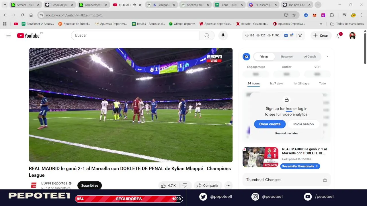Focus the Buscar search field
Screen dimensions: 367x206
pos(135,35)
